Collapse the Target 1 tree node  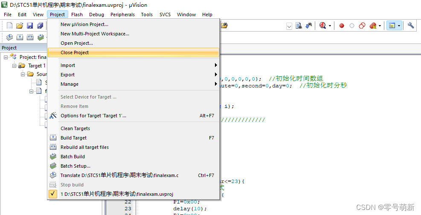(x=14, y=66)
